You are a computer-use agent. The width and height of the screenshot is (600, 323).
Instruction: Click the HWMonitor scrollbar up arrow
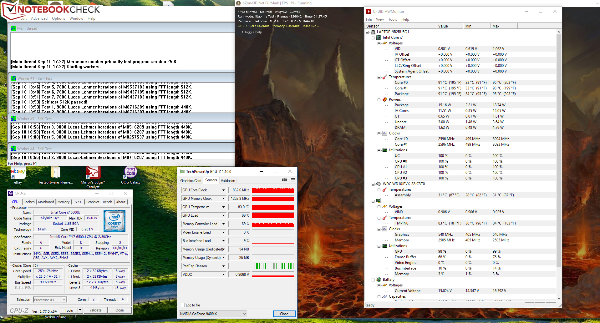tap(559, 32)
